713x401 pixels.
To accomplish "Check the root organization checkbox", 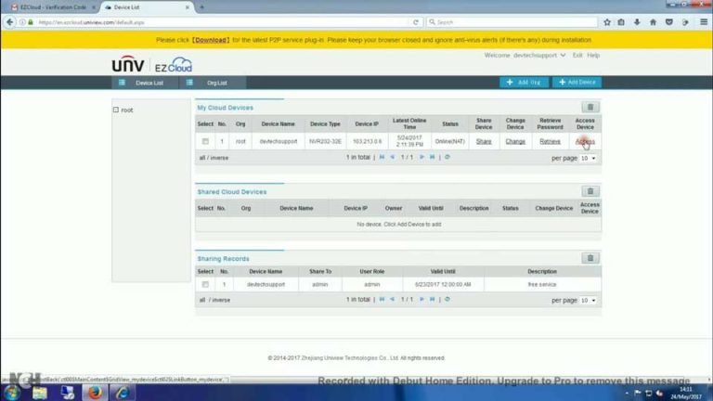I will [116, 110].
